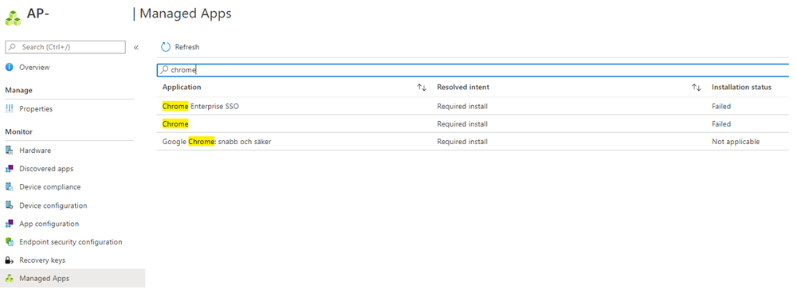
Task: Select Managed Apps in the sidebar
Action: click(73, 278)
